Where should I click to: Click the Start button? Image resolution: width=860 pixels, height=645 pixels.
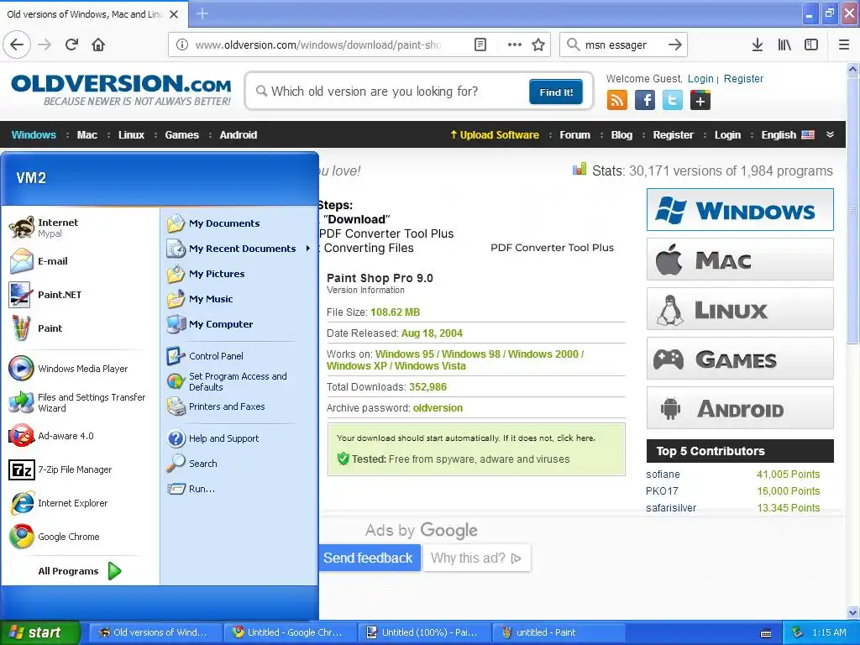pyautogui.click(x=39, y=632)
